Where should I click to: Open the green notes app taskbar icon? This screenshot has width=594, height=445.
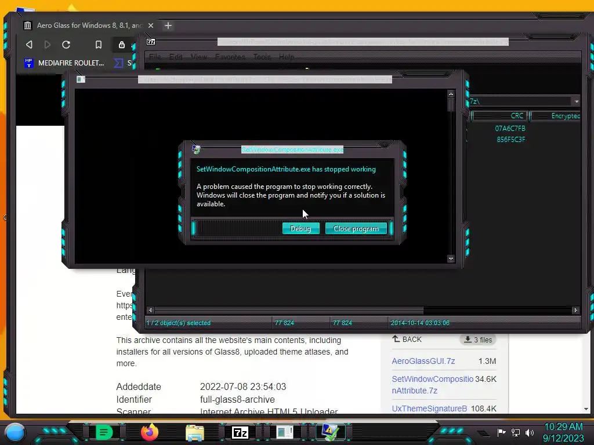(x=104, y=432)
